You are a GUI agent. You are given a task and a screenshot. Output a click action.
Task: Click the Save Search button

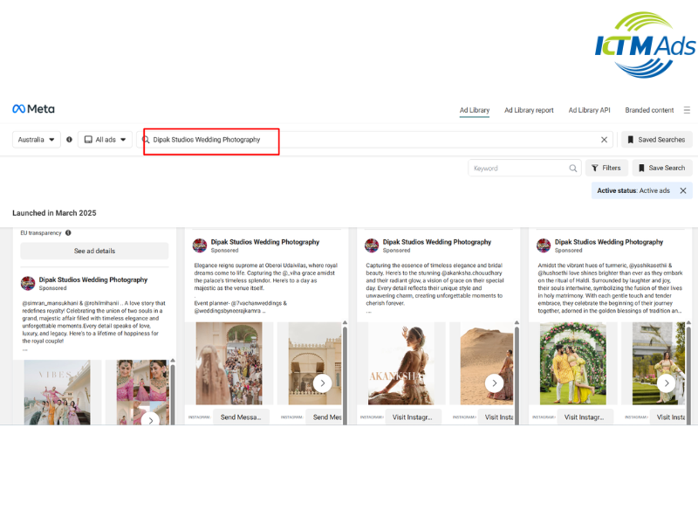pyautogui.click(x=662, y=168)
